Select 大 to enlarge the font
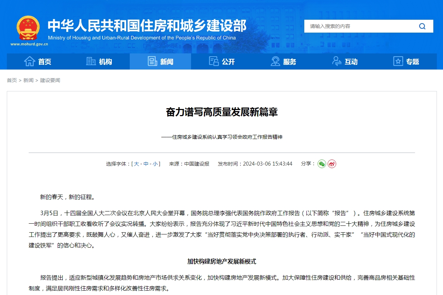443x295 pixels. pos(136,164)
